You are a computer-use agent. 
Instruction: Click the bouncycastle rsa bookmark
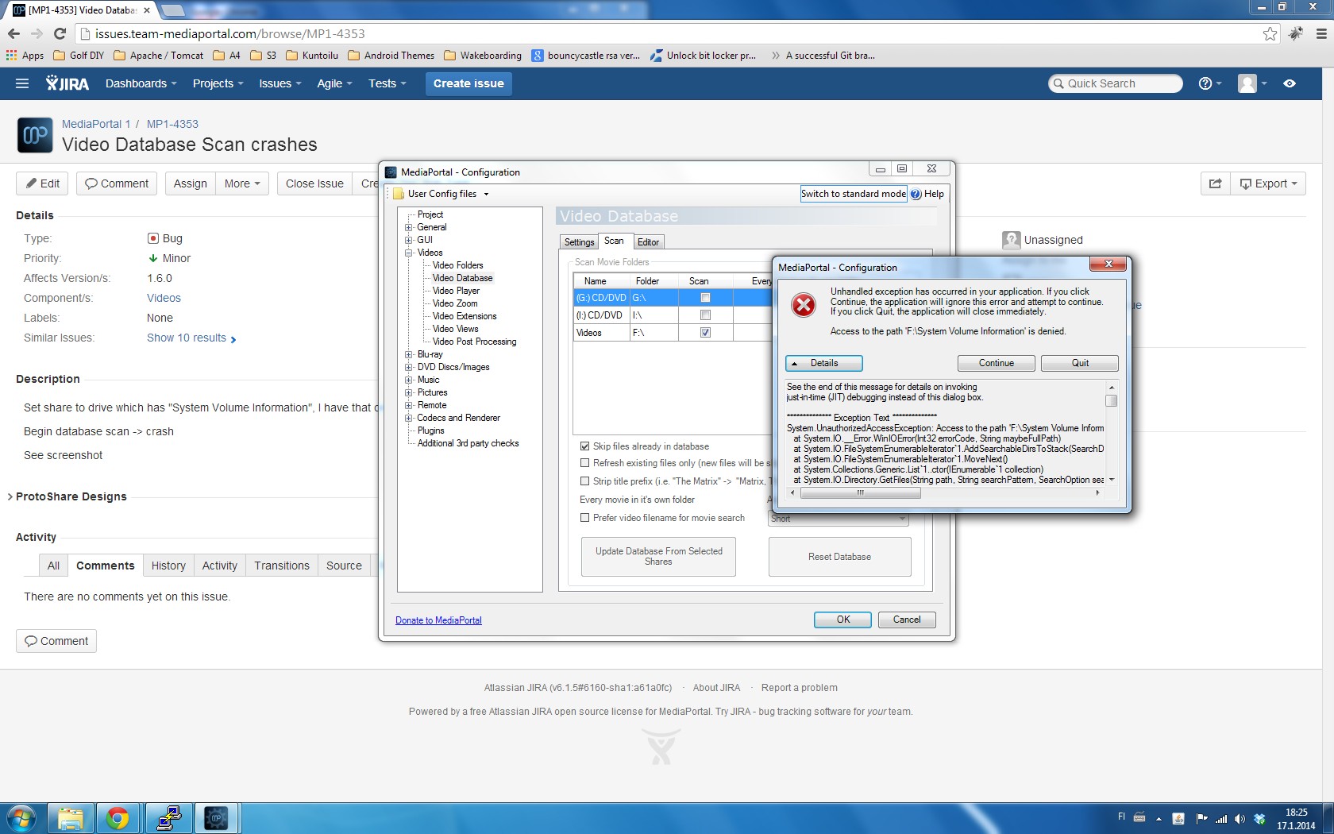click(x=586, y=56)
